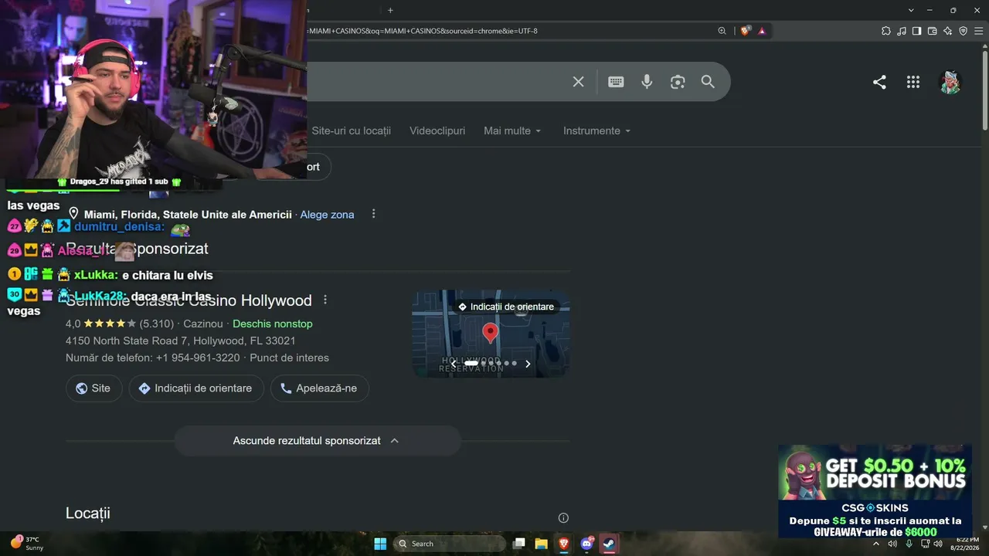Open location options three-dot menu

pyautogui.click(x=374, y=214)
